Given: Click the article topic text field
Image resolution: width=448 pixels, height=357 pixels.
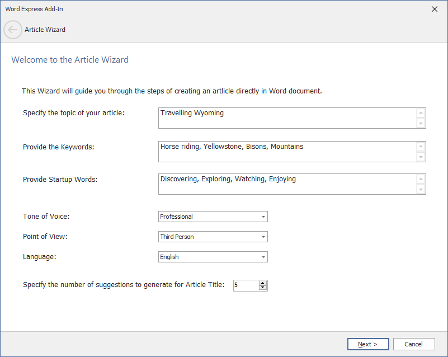Looking at the screenshot, I should pos(287,118).
